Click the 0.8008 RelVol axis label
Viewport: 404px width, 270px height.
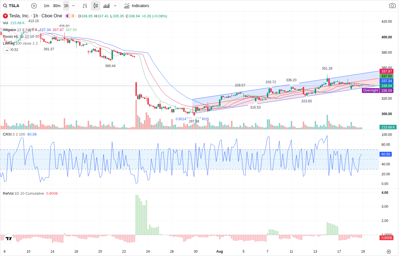387,238
